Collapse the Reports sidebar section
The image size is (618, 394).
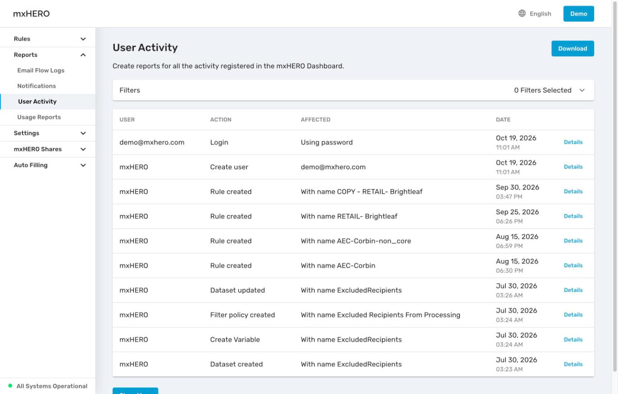47,55
